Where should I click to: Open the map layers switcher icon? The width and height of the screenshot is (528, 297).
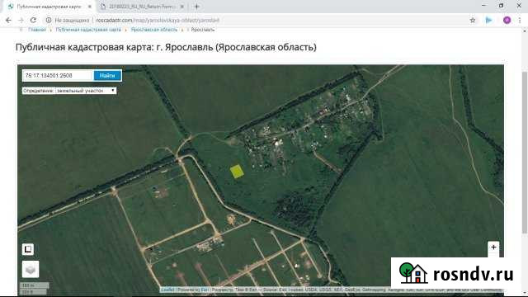pyautogui.click(x=31, y=269)
